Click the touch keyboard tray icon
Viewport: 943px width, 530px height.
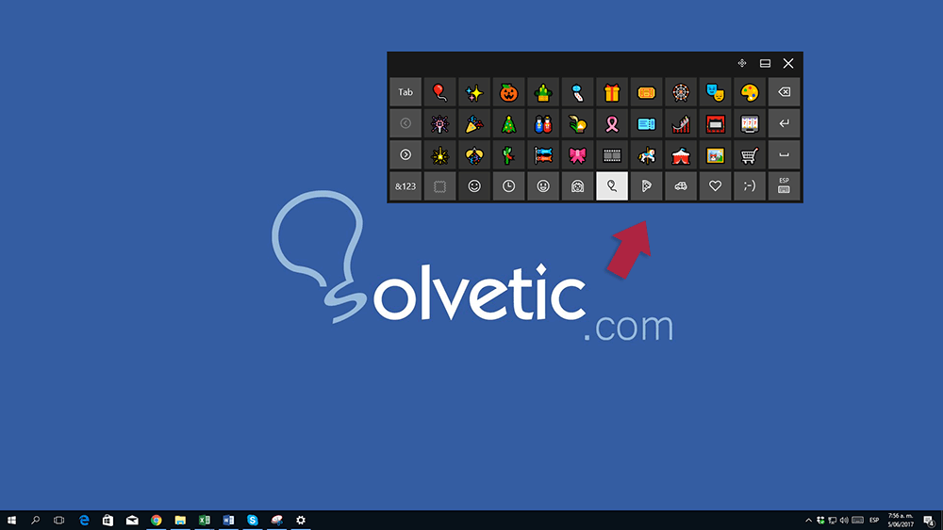click(x=857, y=520)
